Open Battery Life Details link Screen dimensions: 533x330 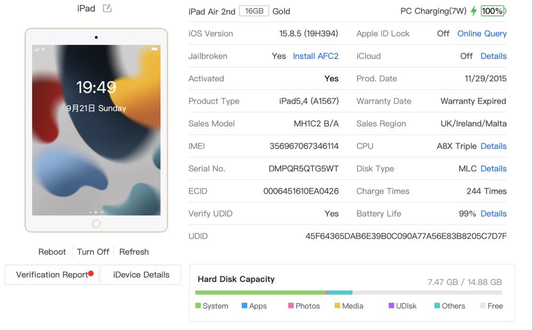493,213
